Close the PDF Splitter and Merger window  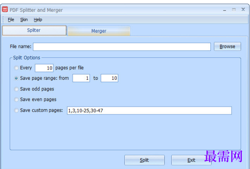[243, 9]
